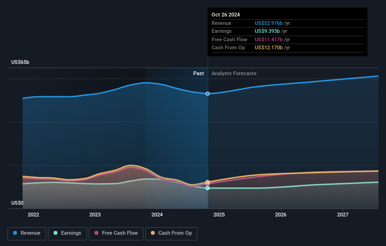Click the Free Cash Flow row label in tooltip
Image resolution: width=386 pixels, height=246 pixels.
(229, 39)
